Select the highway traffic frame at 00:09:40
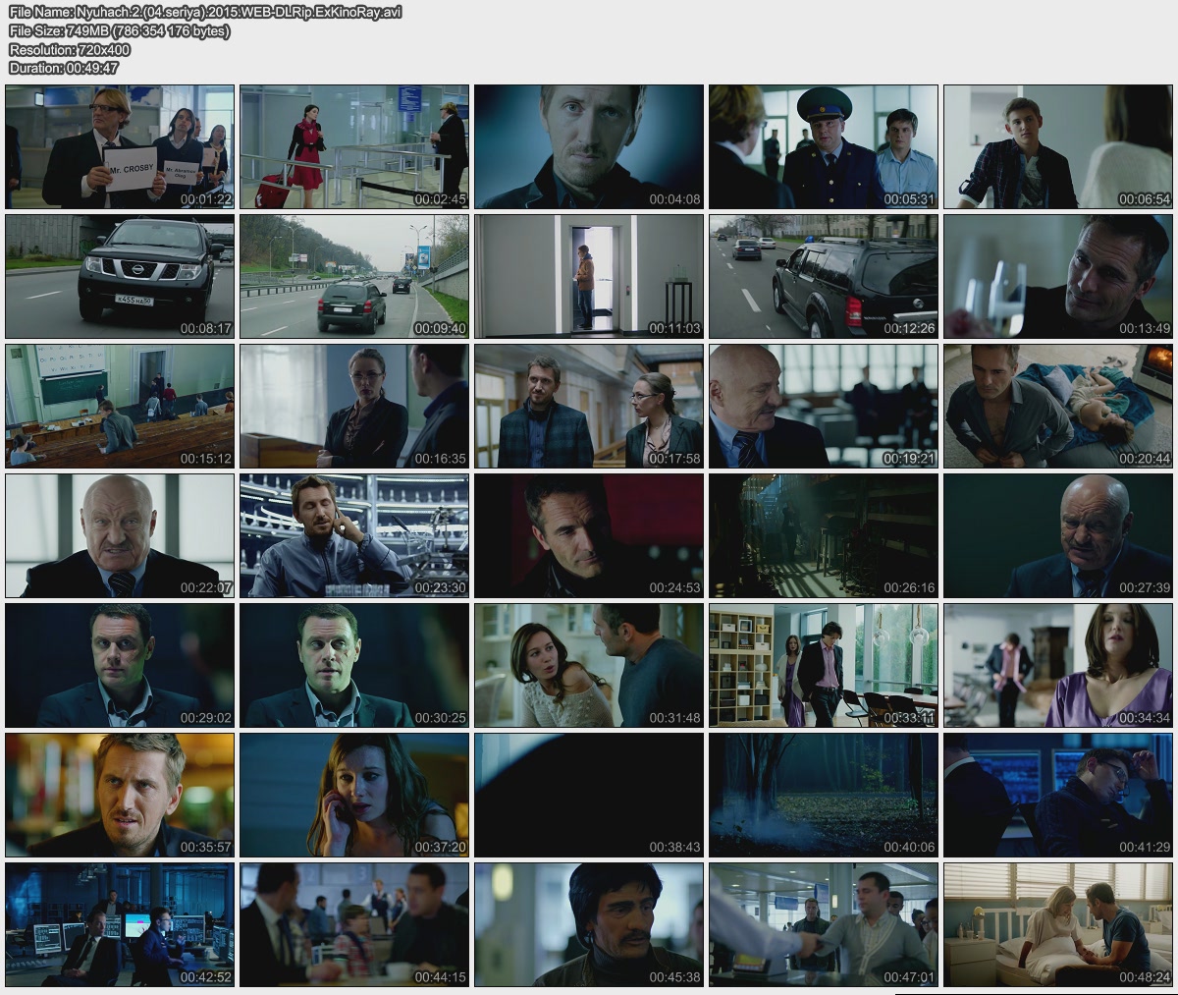The height and width of the screenshot is (995, 1178). 354,277
